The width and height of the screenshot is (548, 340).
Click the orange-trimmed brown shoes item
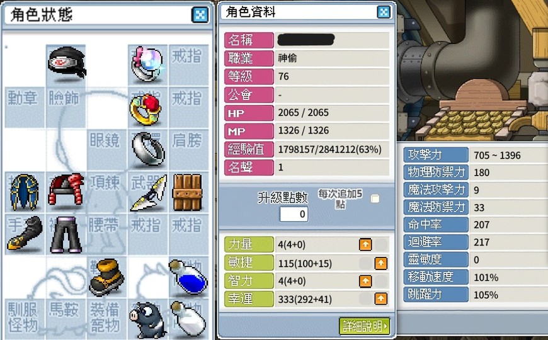(x=106, y=277)
